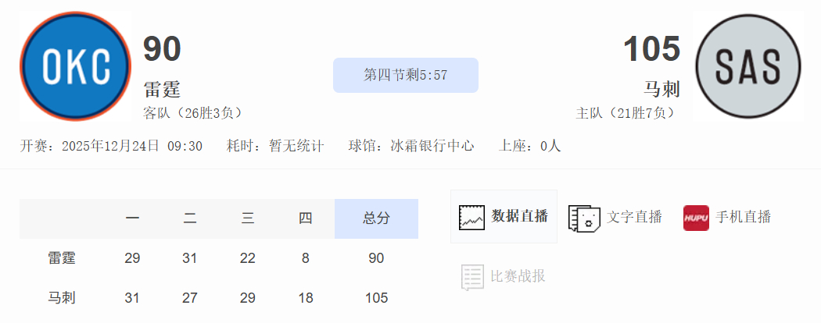Click Spurs' first quarter score 31

click(x=132, y=298)
